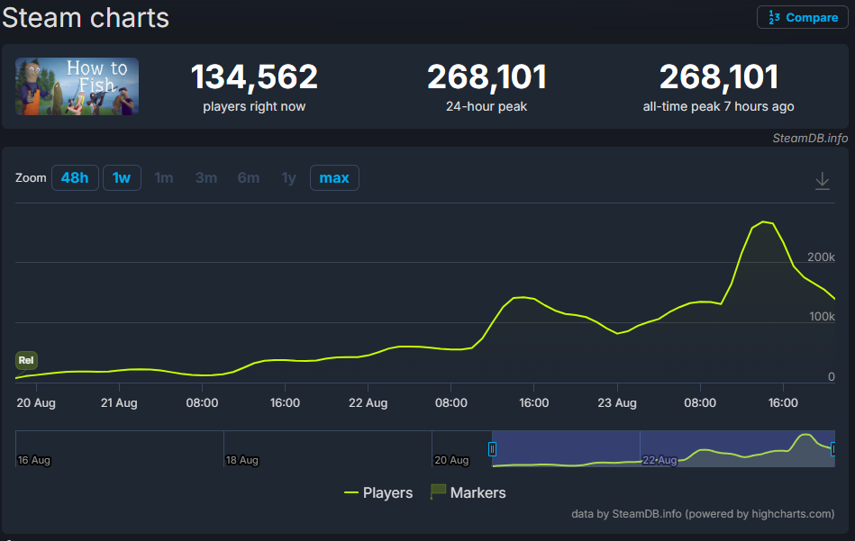This screenshot has width=855, height=541.
Task: Click the 21 Aug x-axis label
Action: (x=119, y=403)
